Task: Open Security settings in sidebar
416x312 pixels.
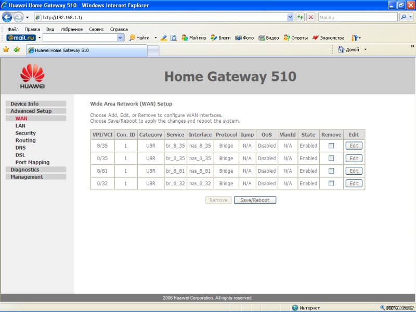Action: point(25,133)
